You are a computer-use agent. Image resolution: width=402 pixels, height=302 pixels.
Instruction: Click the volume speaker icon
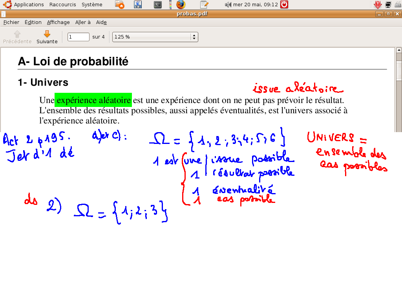[228, 5]
